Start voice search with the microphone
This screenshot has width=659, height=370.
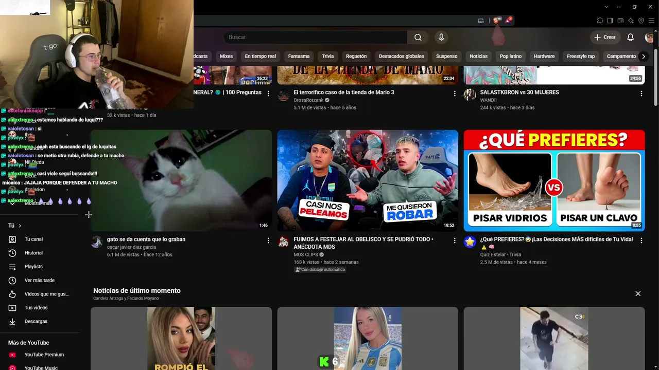coord(441,37)
